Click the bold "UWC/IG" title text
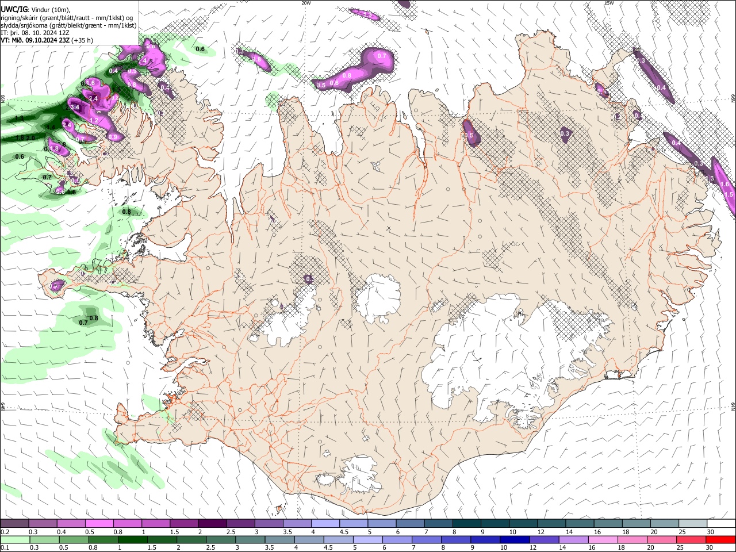This screenshot has height=552, width=736. [x=14, y=9]
